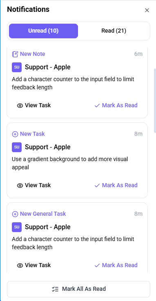
Task: Click the eye icon in the New Note card
Action: (x=20, y=106)
